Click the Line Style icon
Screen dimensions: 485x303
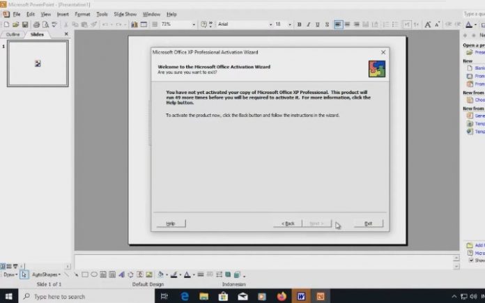(201, 274)
